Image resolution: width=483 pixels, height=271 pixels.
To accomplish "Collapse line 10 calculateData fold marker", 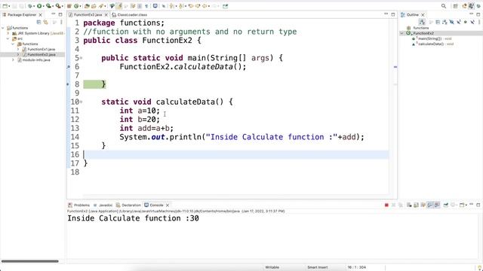I will [81, 102].
